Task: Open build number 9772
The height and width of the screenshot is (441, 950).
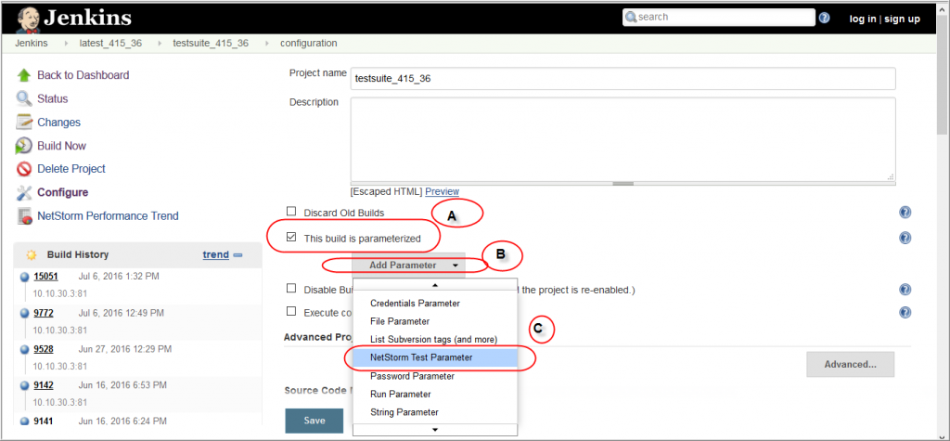Action: click(44, 313)
